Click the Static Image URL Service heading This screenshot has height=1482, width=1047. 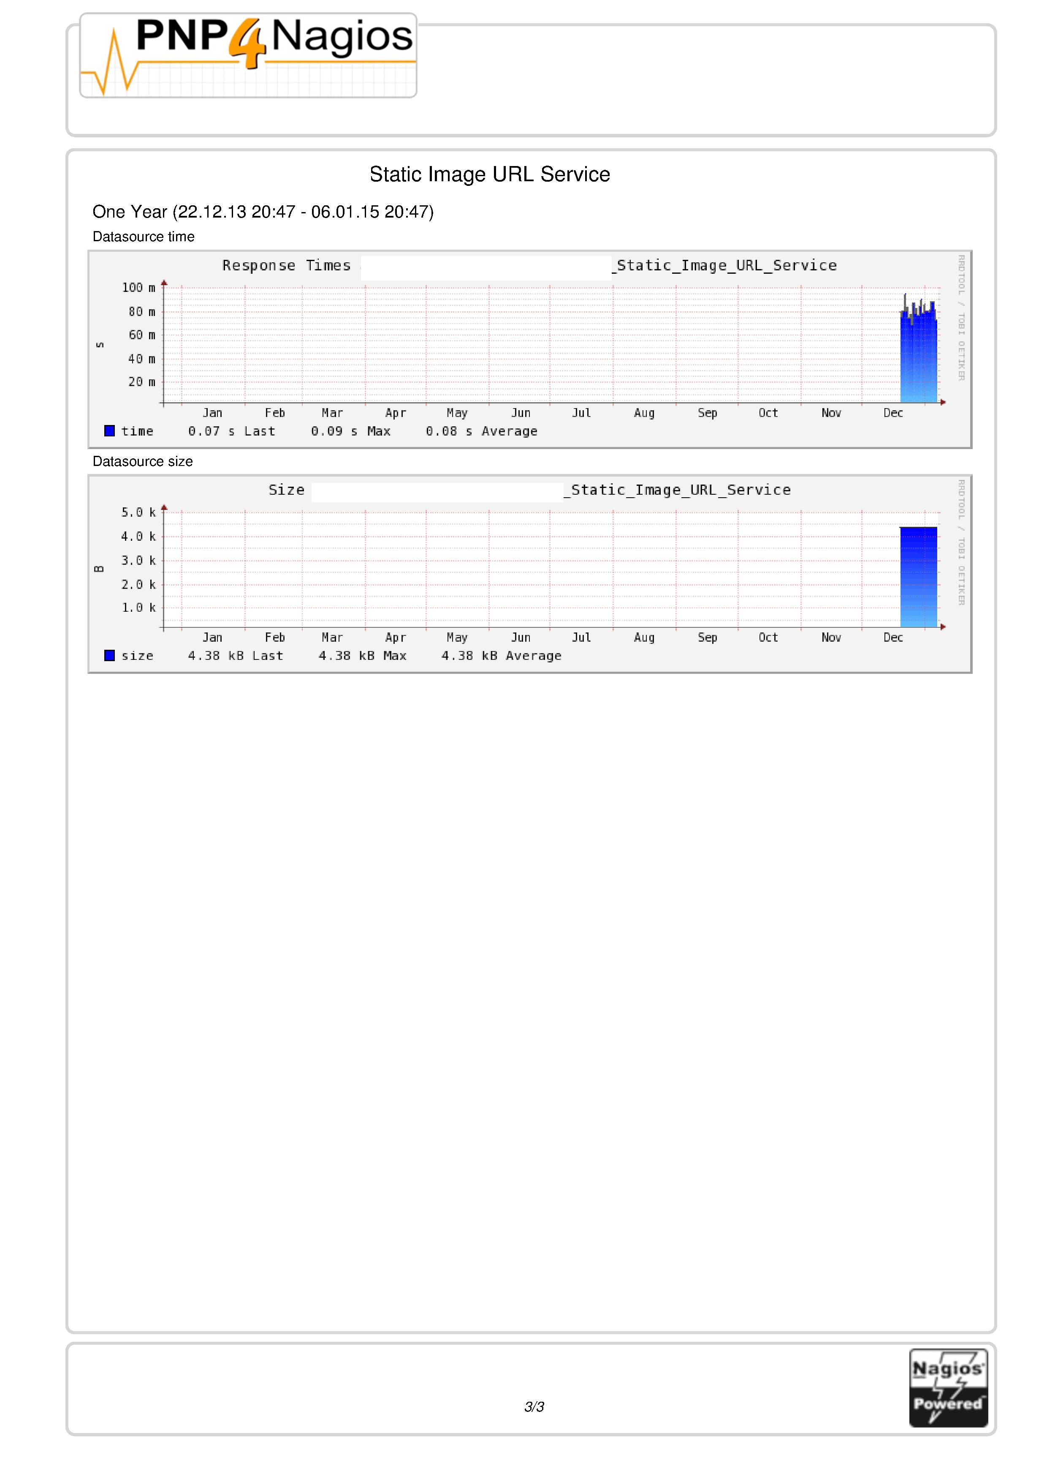(490, 174)
